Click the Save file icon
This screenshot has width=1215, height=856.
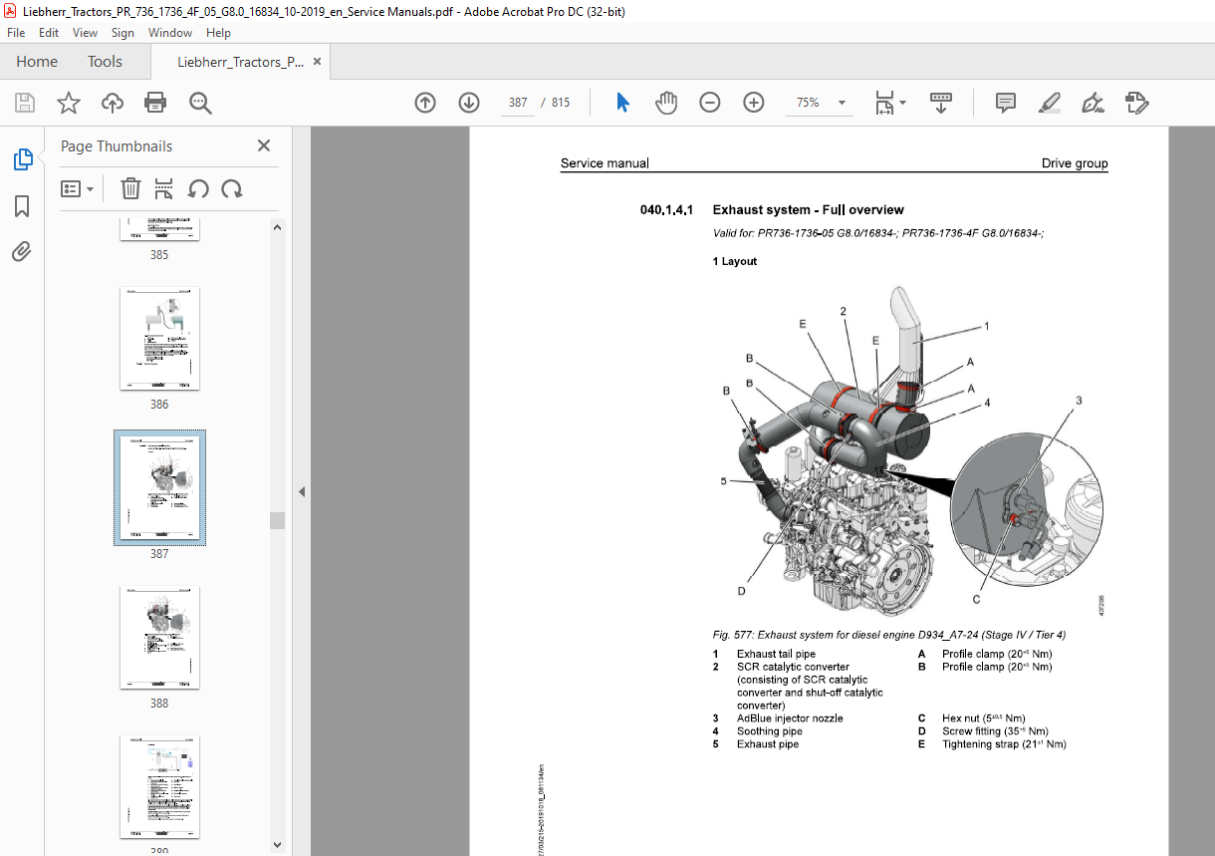(x=25, y=103)
